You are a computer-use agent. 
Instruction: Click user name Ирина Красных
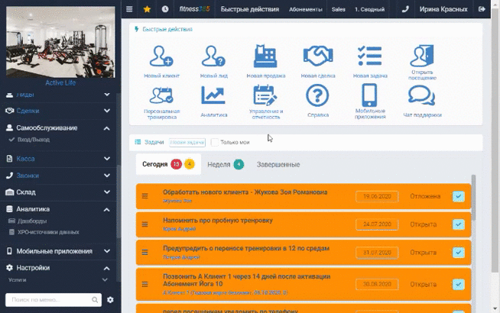tap(443, 9)
